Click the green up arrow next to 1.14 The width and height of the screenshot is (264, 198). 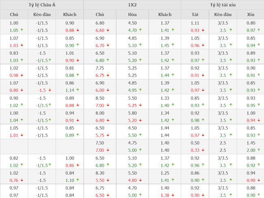[x=78, y=90]
